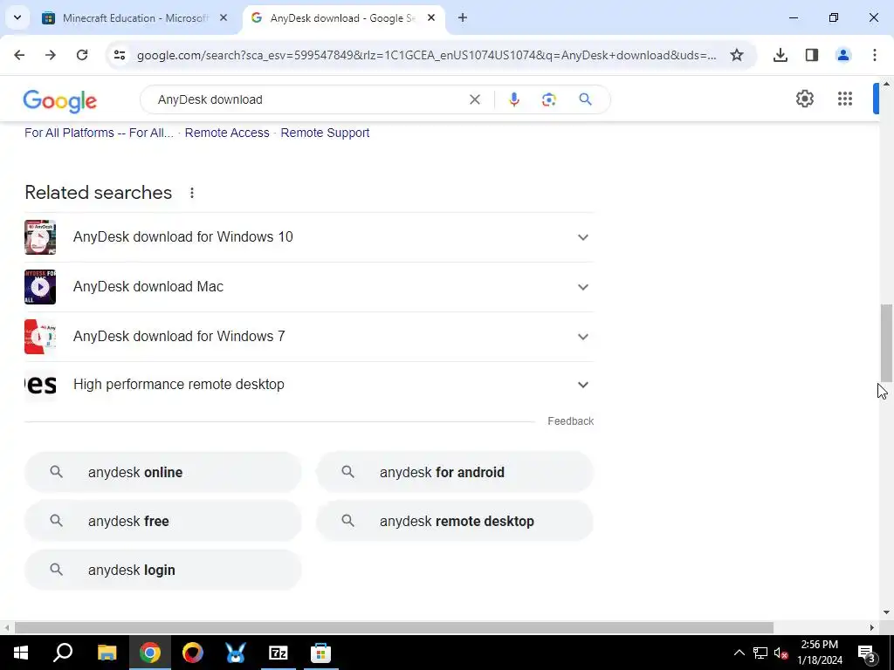Open the taskbar clock and date
The width and height of the screenshot is (894, 670).
click(819, 653)
